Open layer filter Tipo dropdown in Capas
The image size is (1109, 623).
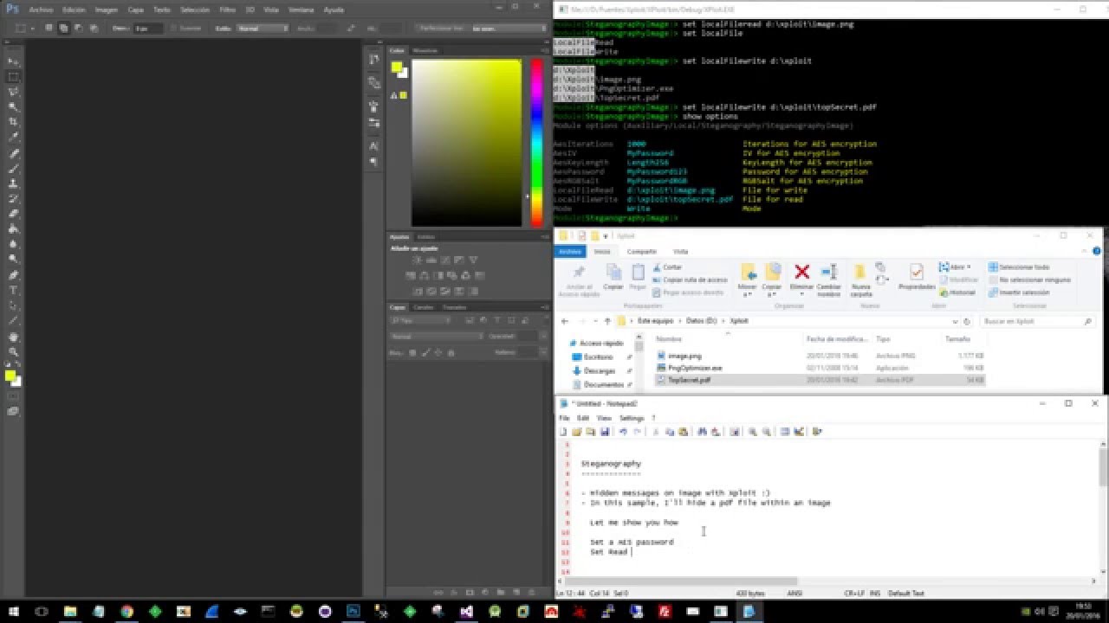coord(418,321)
